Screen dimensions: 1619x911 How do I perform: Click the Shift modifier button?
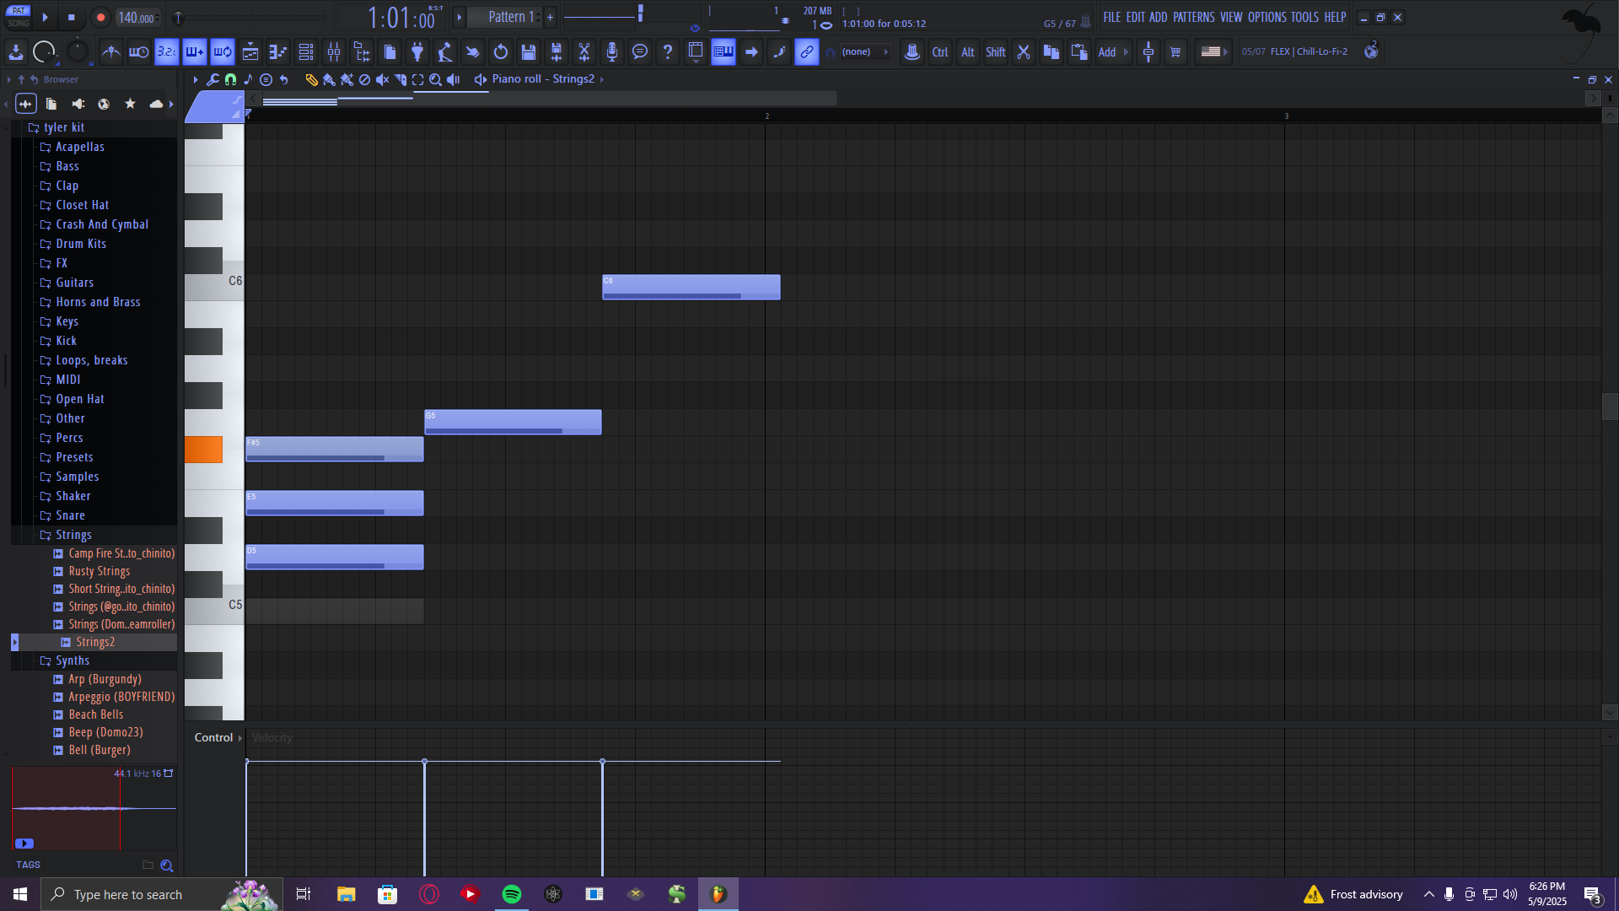coord(995,52)
